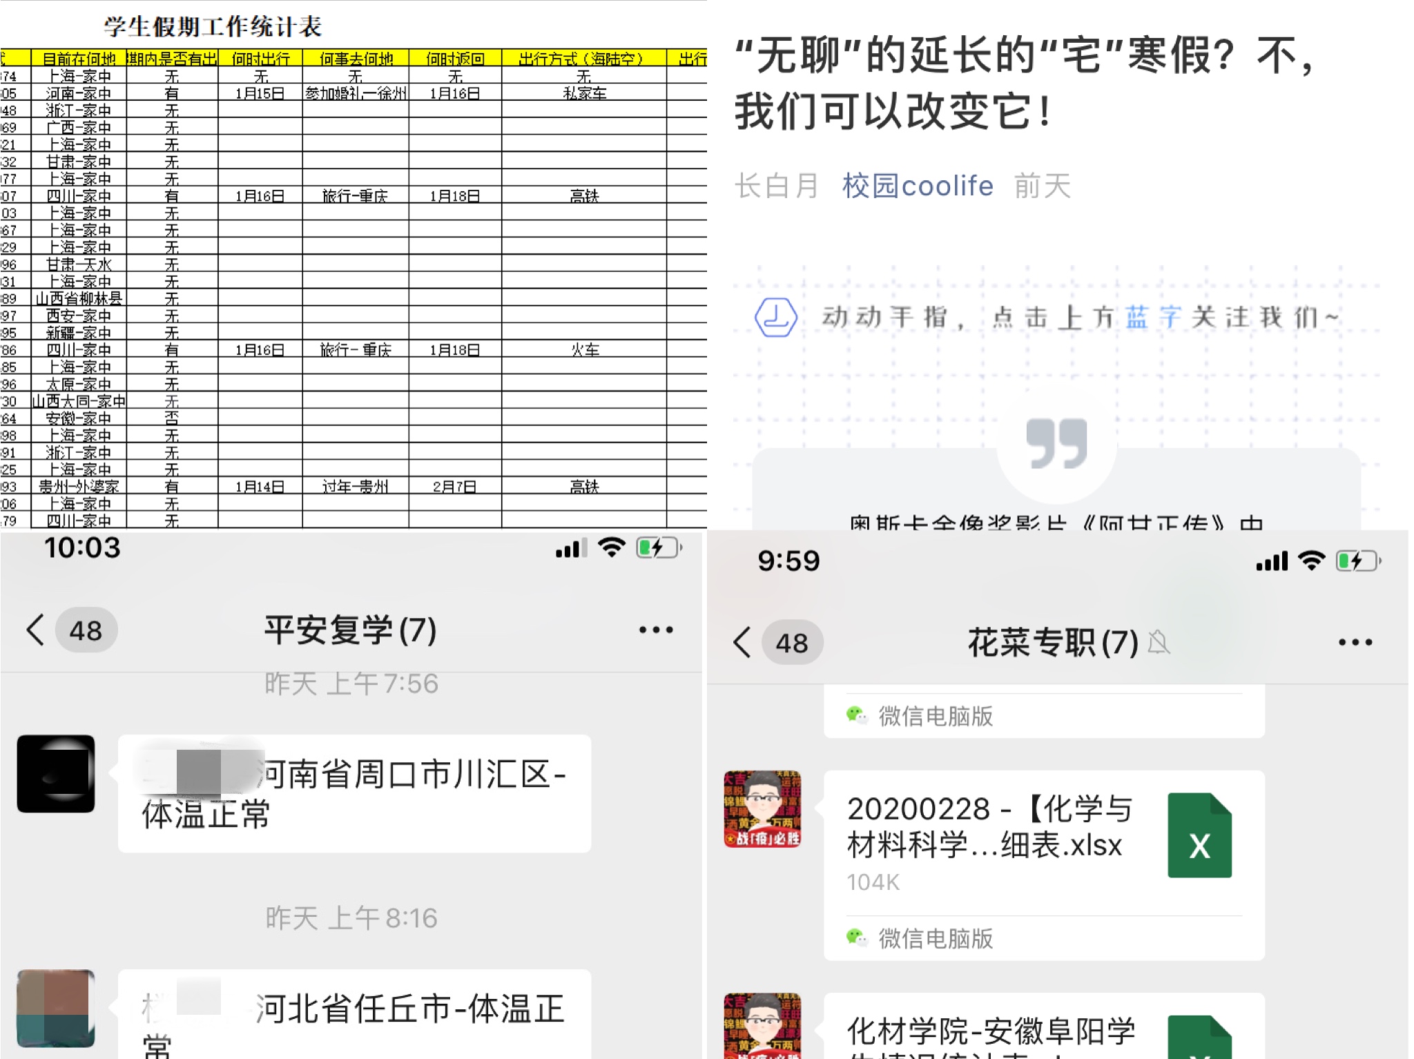Tap chat title 花菜专职(7)

(1054, 643)
